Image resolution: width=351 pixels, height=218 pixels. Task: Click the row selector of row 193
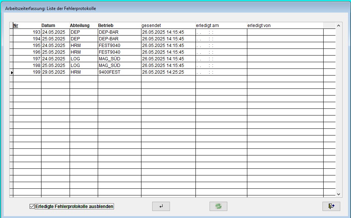click(11, 32)
